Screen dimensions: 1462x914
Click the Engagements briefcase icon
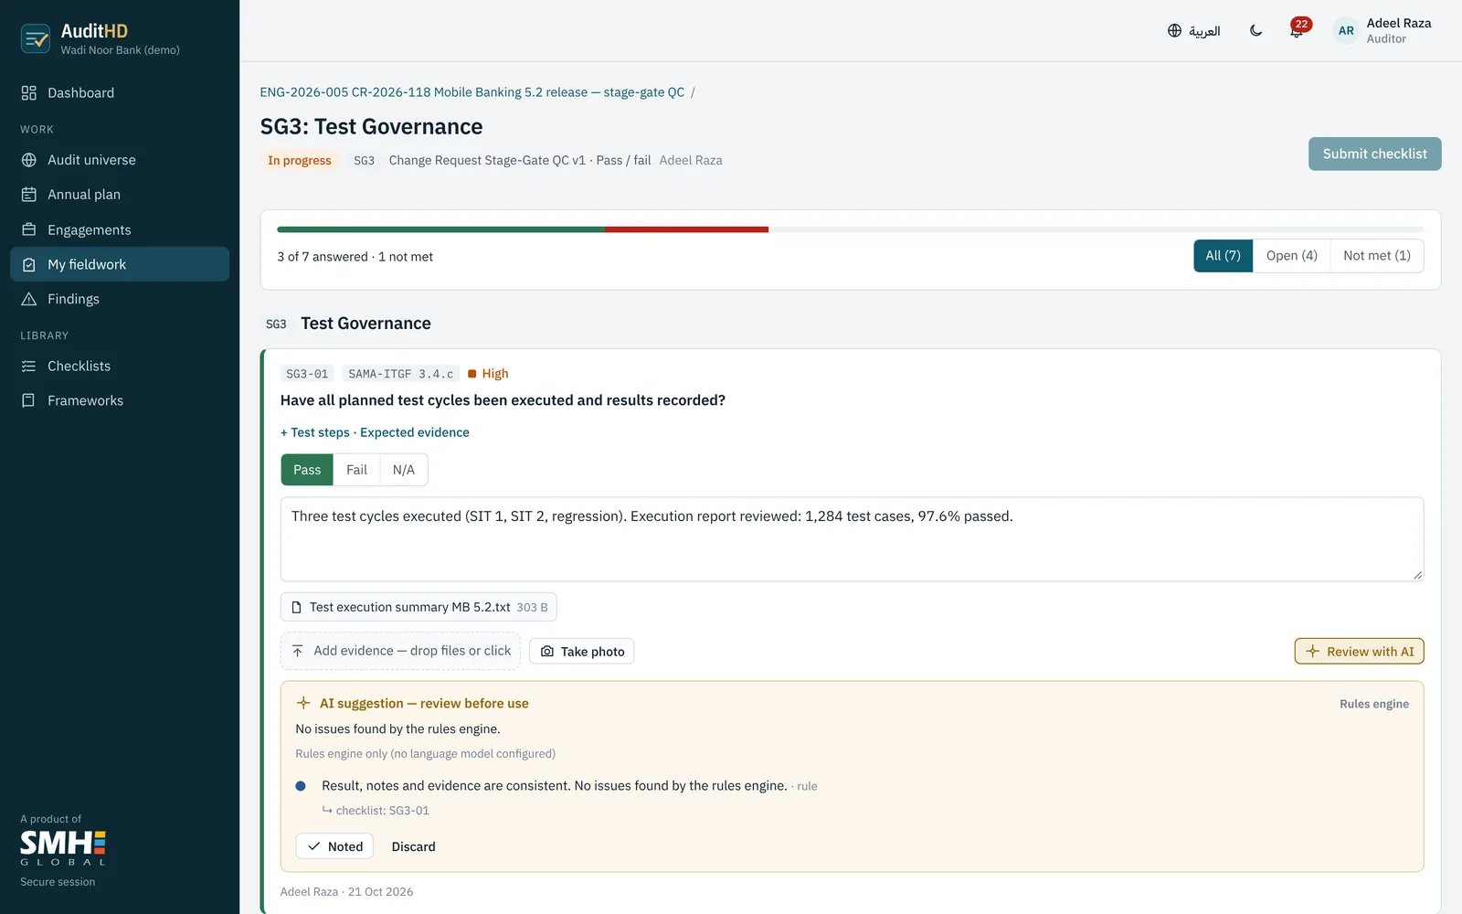pos(29,229)
